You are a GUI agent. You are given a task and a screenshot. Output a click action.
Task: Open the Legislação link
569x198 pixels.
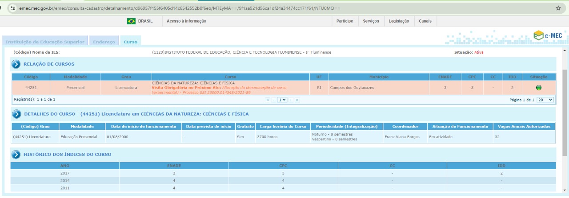click(399, 21)
